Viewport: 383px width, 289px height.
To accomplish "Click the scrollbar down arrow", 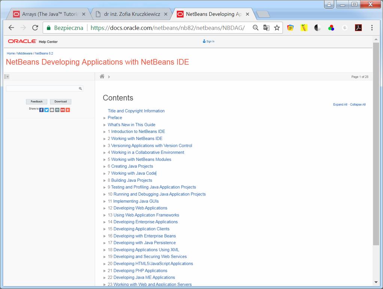I will tap(376, 282).
